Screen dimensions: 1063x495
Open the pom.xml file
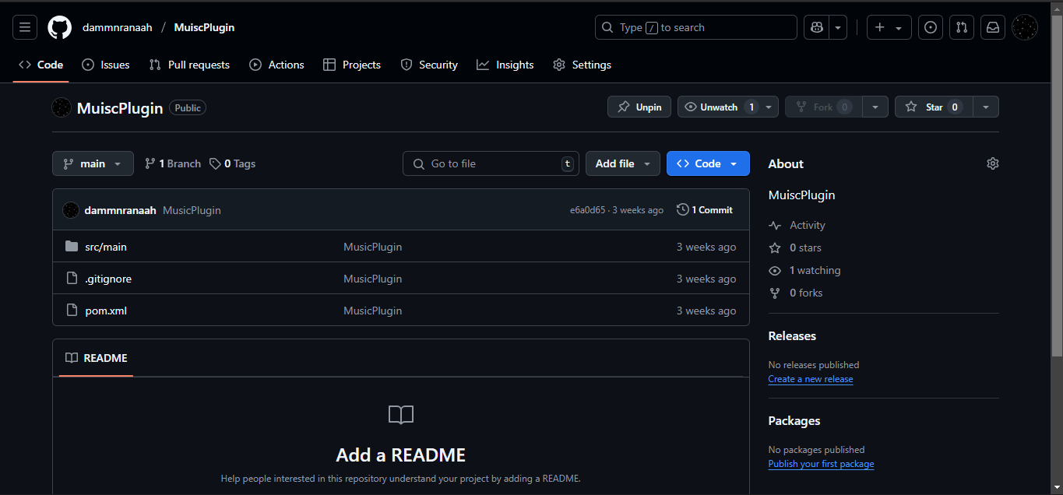(x=106, y=311)
